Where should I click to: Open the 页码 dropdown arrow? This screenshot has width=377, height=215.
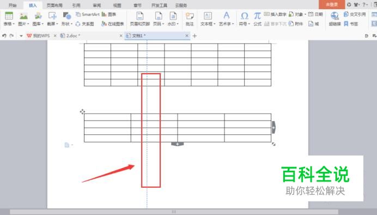pos(163,24)
